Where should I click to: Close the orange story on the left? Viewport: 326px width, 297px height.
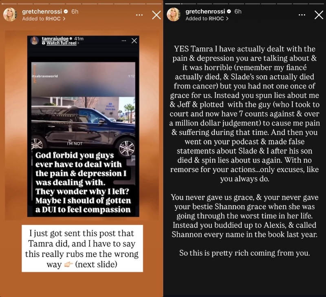point(156,15)
